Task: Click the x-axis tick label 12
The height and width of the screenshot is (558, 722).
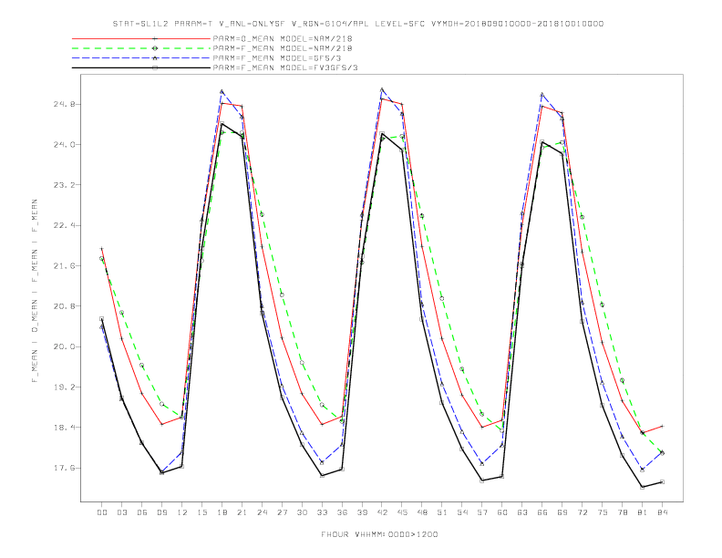Action: tap(182, 512)
